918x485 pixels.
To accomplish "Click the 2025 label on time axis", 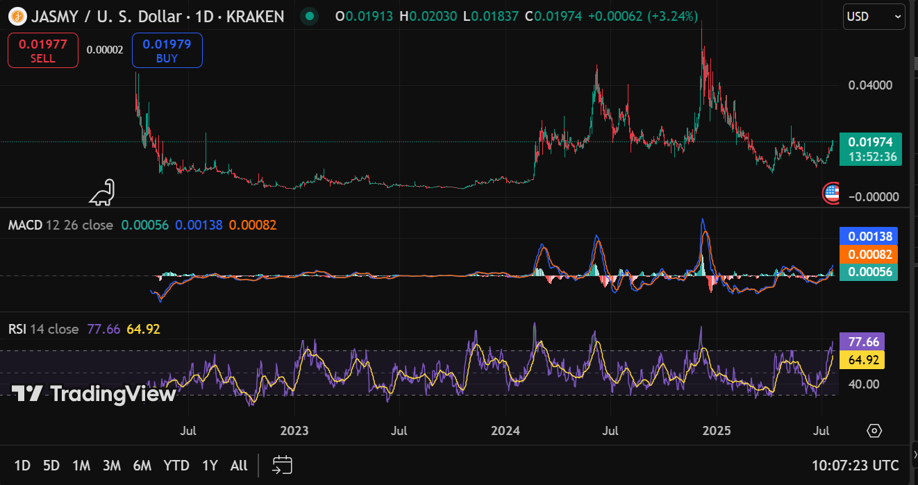I will [x=717, y=430].
